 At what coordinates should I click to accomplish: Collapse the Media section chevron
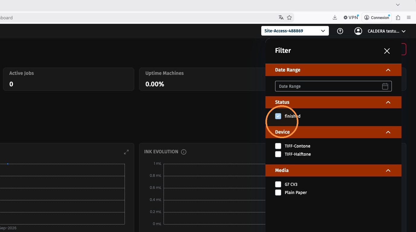click(x=388, y=170)
